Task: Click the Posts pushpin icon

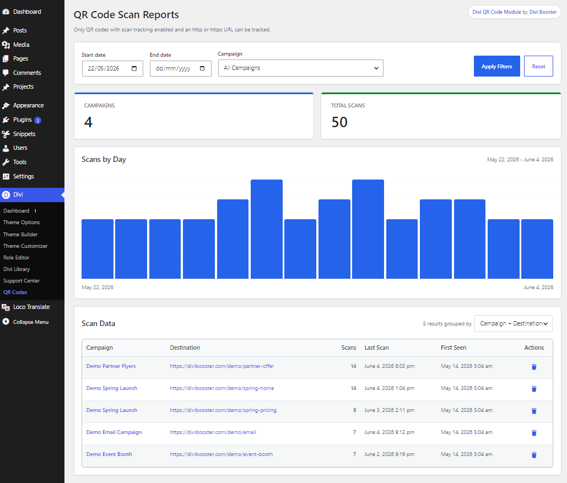Action: tap(6, 30)
